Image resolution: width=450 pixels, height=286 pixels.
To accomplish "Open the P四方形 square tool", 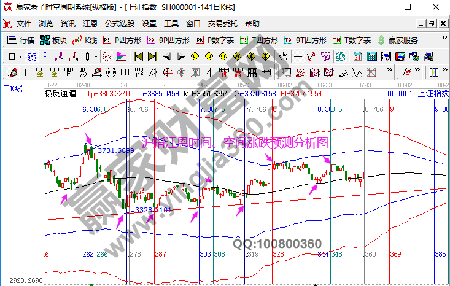I will tap(122, 40).
